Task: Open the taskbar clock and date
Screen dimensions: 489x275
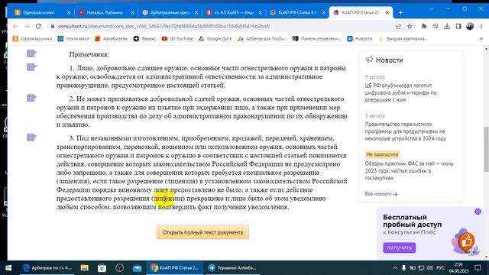Action: 458,268
